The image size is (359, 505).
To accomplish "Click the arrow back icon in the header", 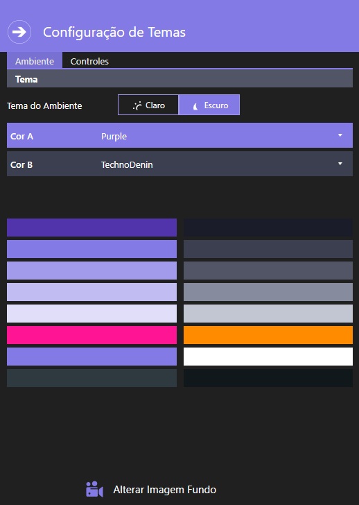I will click(x=19, y=32).
